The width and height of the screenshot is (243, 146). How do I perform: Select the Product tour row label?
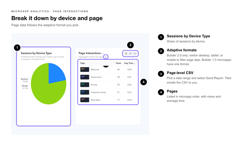96,77
